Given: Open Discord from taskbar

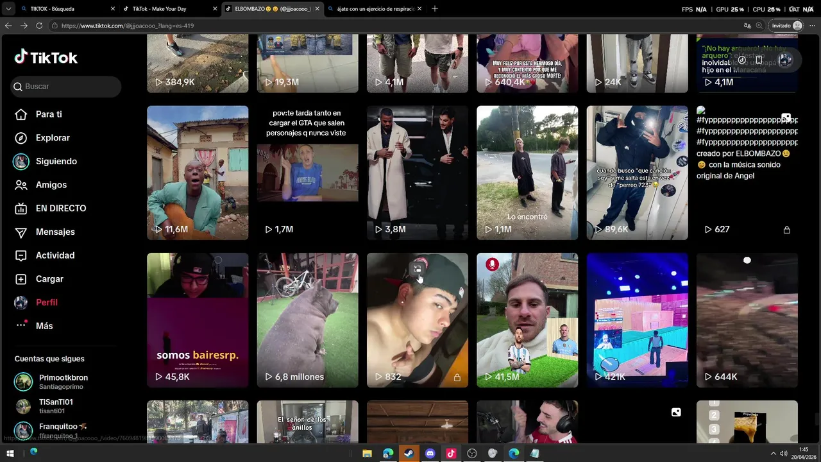Looking at the screenshot, I should (430, 454).
